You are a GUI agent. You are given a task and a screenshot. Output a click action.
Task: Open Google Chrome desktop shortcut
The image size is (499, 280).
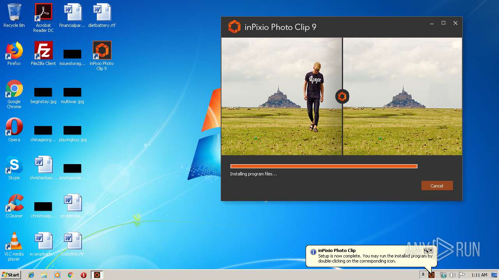(x=14, y=94)
